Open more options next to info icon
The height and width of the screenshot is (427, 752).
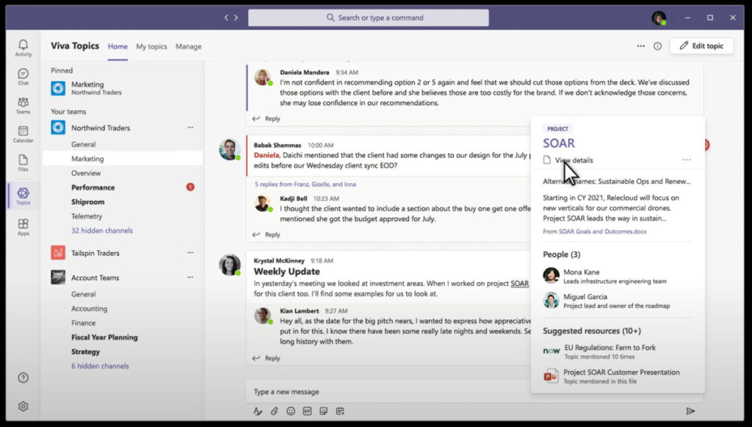coord(640,46)
